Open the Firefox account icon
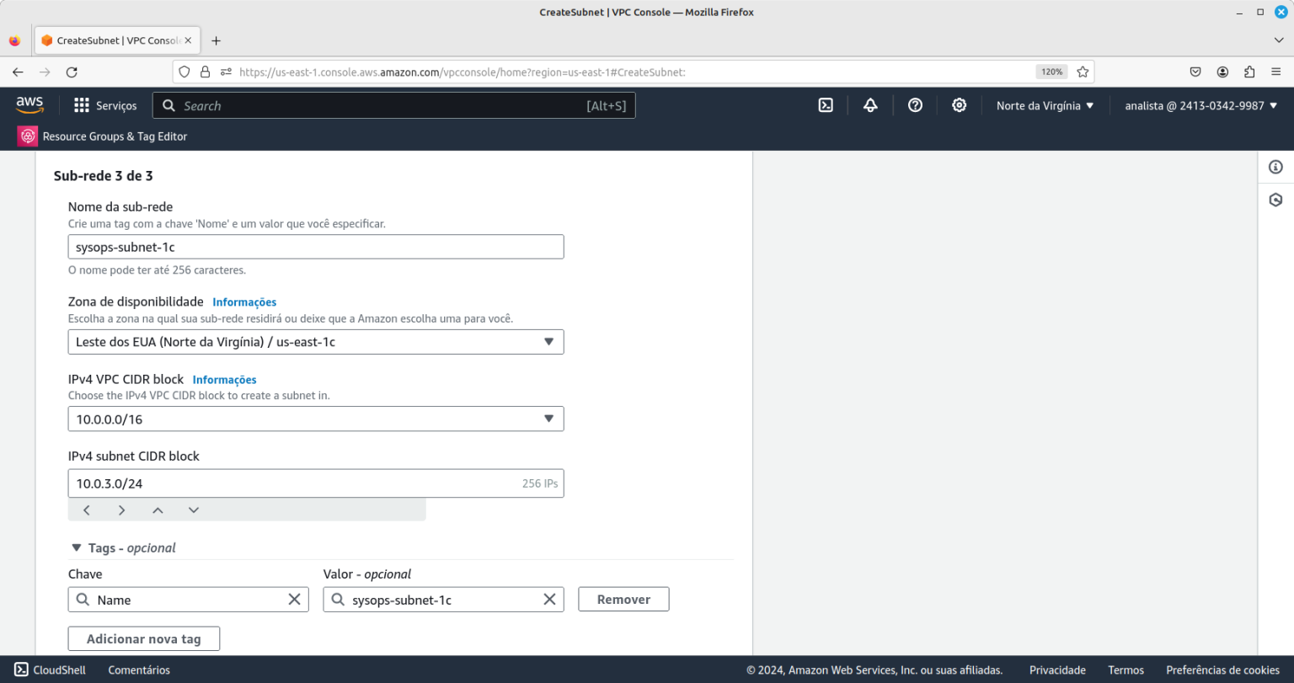 click(x=1222, y=72)
